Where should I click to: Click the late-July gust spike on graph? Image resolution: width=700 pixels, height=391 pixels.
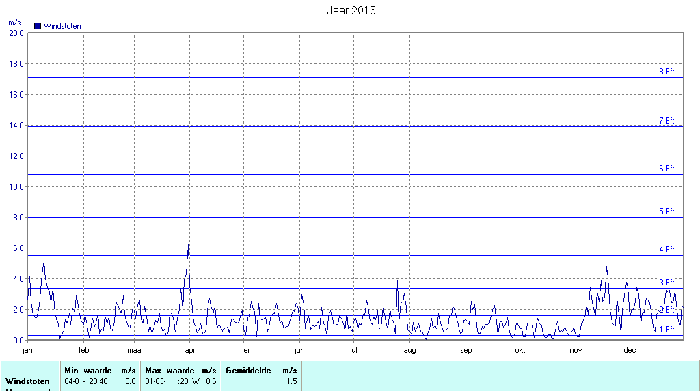[397, 281]
